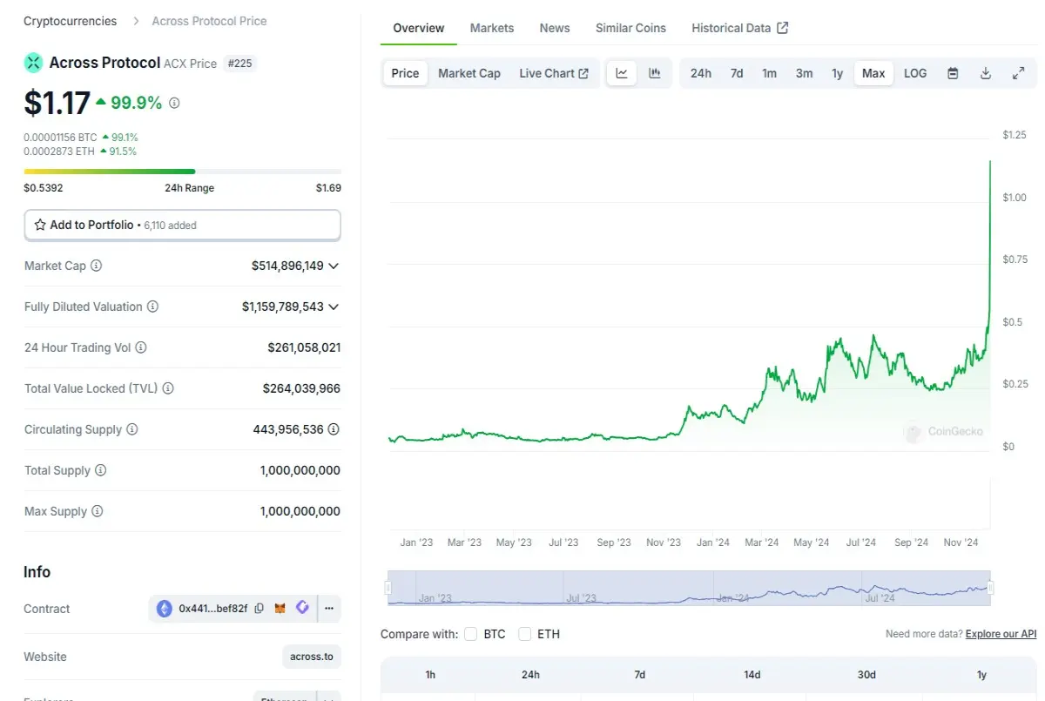Open calendar date range picker
The height and width of the screenshot is (701, 1045).
[x=953, y=73]
